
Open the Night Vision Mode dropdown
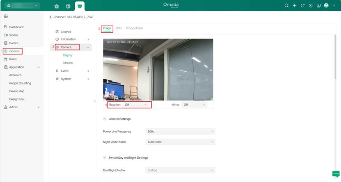[180, 142]
